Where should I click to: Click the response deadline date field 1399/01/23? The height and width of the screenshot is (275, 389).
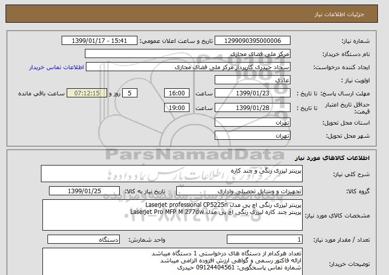[x=252, y=93]
